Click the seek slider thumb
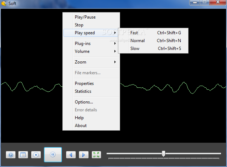The height and width of the screenshot is (167, 227). click(164, 153)
